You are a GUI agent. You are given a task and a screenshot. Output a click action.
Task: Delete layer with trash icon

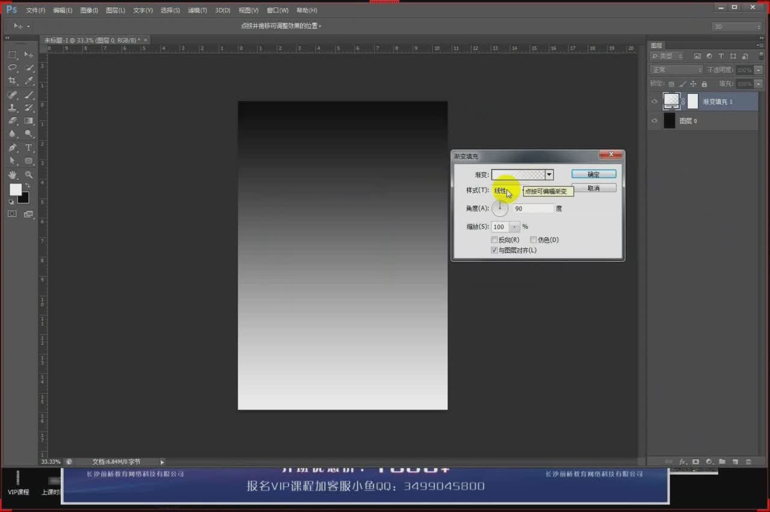click(748, 461)
